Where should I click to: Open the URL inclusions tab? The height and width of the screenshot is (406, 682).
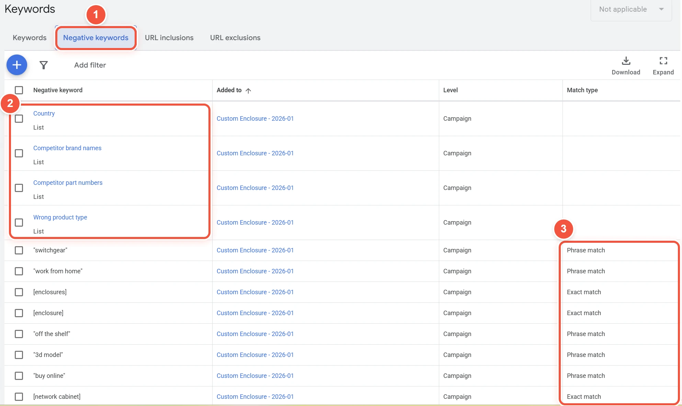pyautogui.click(x=169, y=38)
